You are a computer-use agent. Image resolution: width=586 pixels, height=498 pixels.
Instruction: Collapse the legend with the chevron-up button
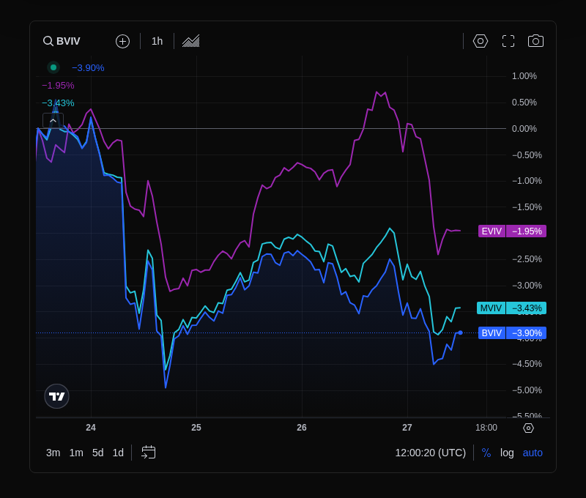click(x=53, y=121)
